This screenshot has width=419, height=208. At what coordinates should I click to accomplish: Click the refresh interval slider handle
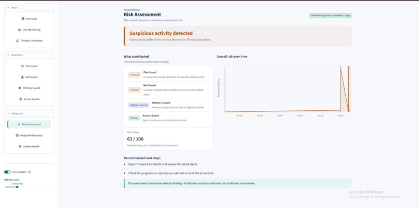coord(17,187)
